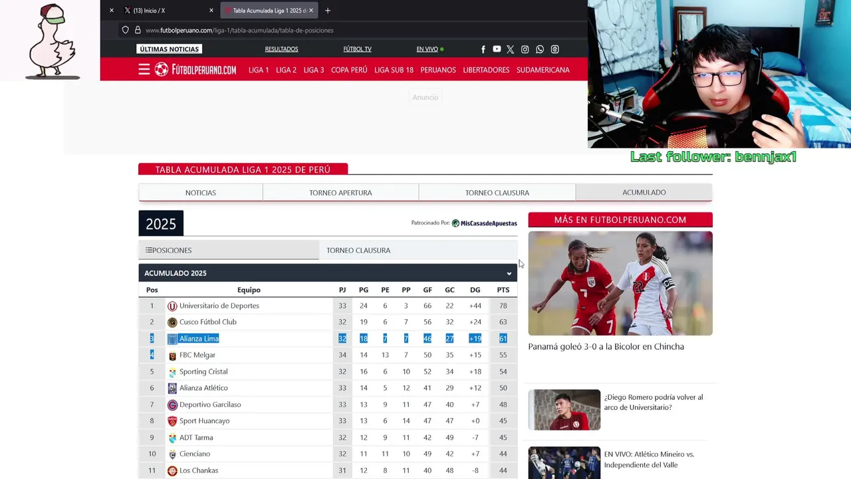Open Liga 3 in navigation bar
The image size is (851, 479).
(314, 70)
